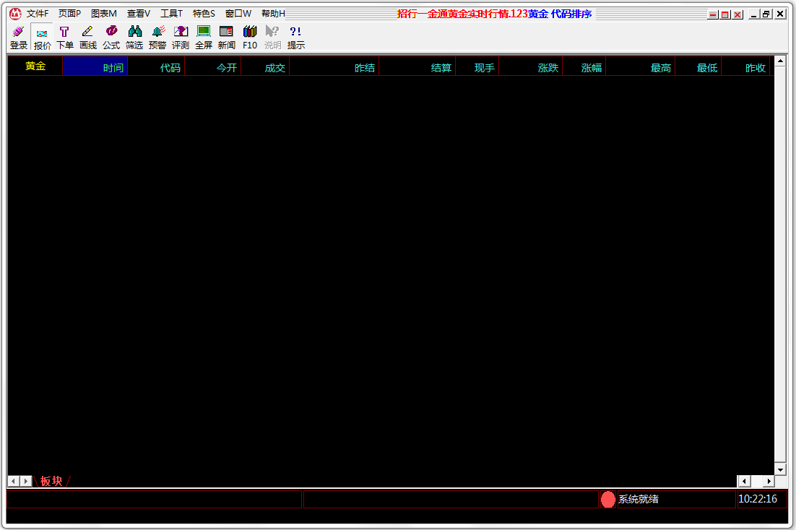Click the red M application logo
Image resolution: width=796 pixels, height=530 pixels.
(x=15, y=14)
